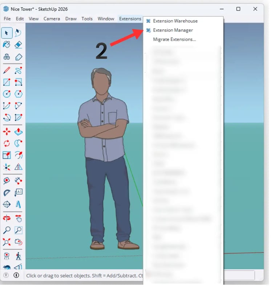Select the Tag tool icon
The image size is (279, 287).
click(x=18, y=57)
